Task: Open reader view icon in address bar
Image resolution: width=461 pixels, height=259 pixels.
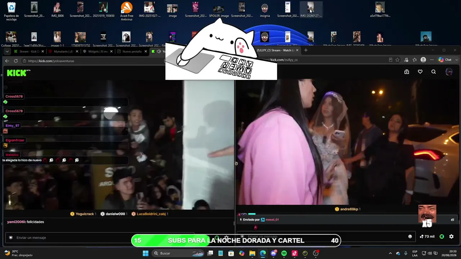Action: click(390, 60)
